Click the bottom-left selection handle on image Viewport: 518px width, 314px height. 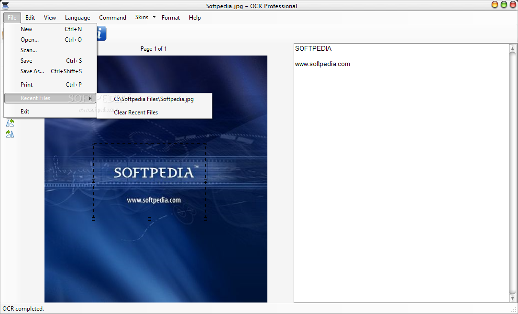pos(93,219)
